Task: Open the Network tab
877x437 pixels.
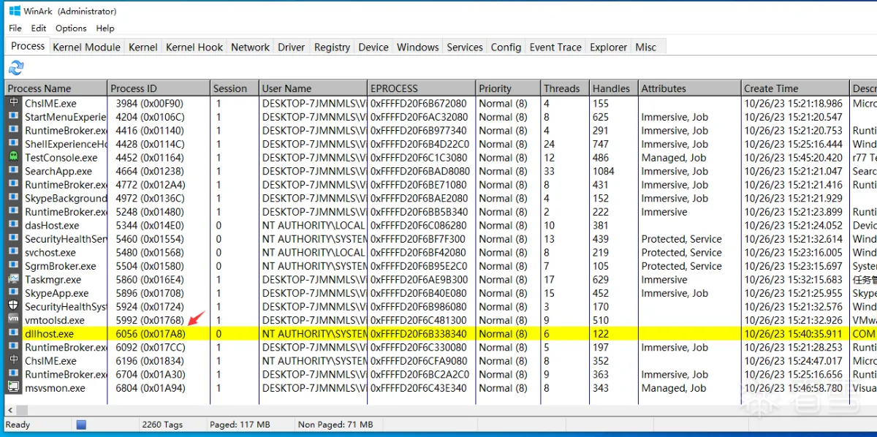Action: (250, 47)
